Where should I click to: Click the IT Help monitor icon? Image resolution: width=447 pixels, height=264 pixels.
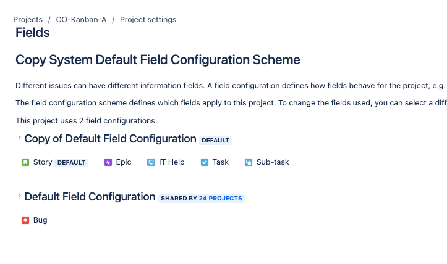tap(151, 162)
